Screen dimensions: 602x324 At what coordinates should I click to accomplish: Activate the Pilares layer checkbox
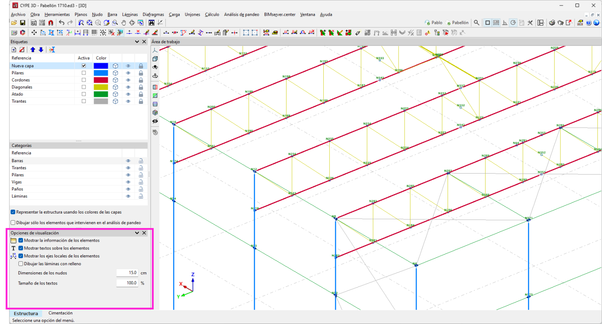coord(83,73)
